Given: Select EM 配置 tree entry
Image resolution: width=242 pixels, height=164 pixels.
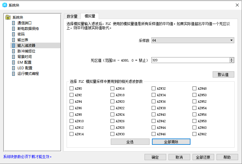Looking at the screenshot, I should click(x=24, y=62).
